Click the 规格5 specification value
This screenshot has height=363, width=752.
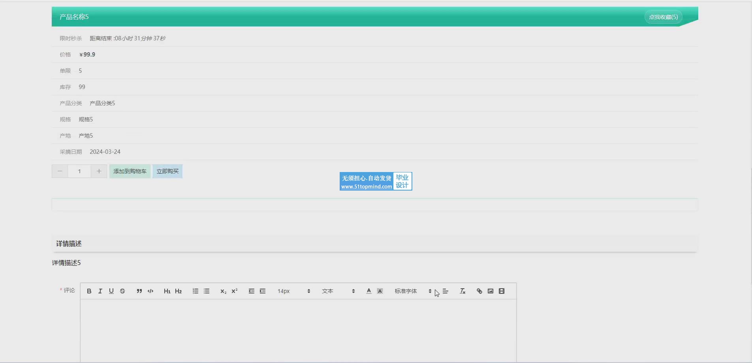point(86,120)
